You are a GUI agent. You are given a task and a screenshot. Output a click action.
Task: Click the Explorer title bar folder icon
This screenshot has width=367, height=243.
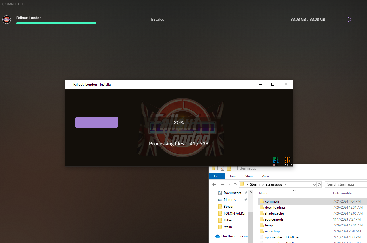[x=213, y=168]
